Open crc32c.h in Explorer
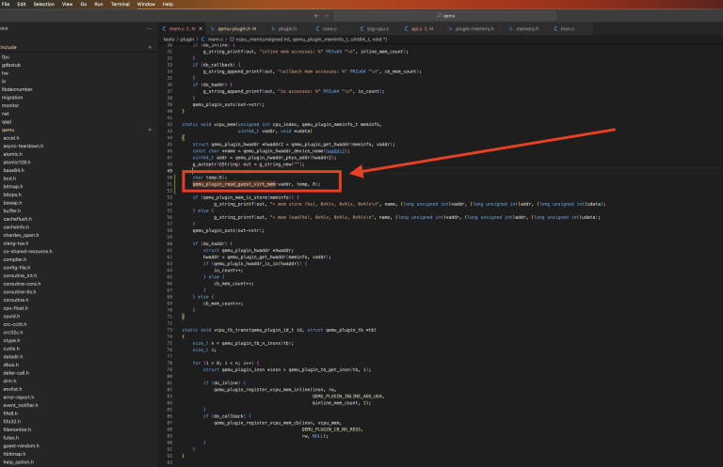 (13, 333)
